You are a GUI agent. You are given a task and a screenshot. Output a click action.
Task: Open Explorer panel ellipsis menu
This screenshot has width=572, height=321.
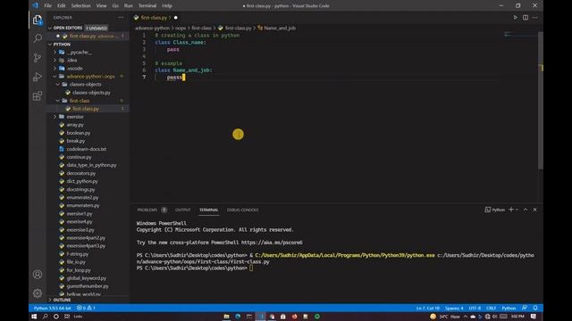[121, 18]
